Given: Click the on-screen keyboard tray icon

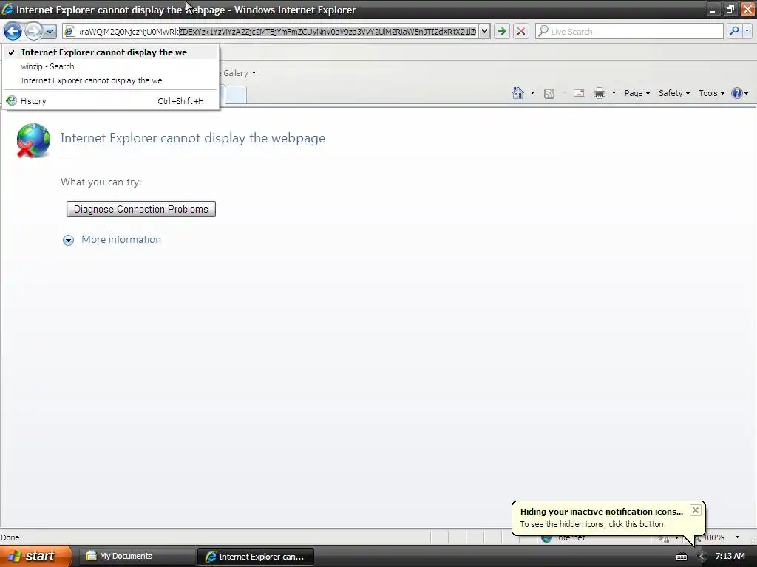Looking at the screenshot, I should [681, 557].
